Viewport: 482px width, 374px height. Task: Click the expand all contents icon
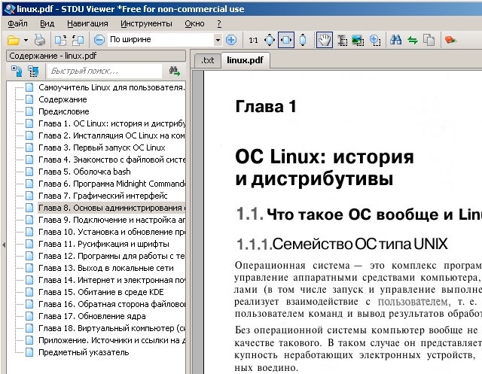17,71
